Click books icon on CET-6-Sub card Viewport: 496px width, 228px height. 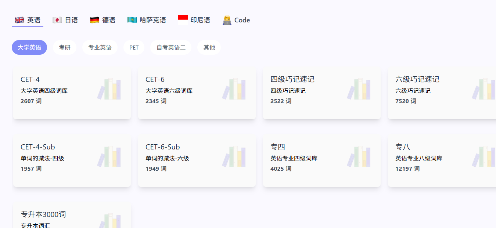234,157
